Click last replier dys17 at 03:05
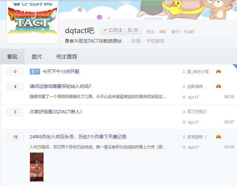237x187 pixels. point(193,147)
